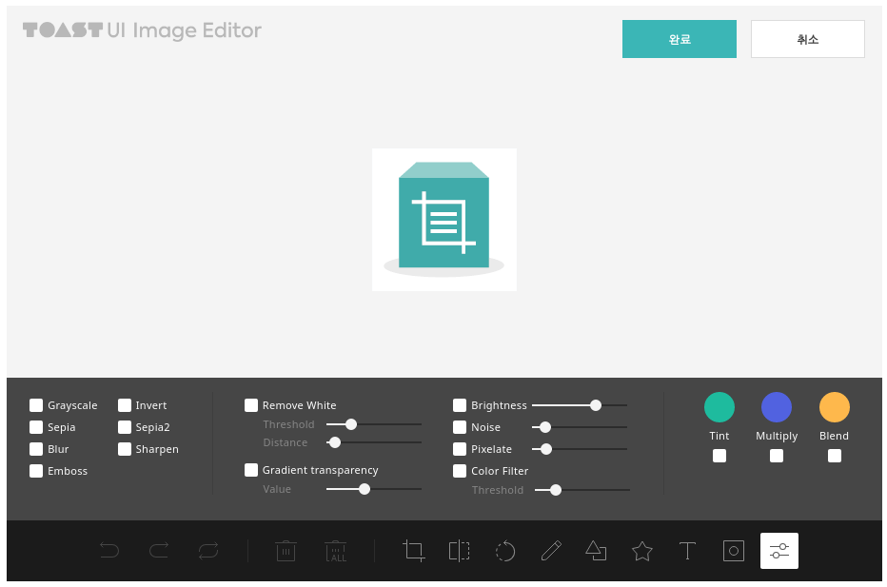Click the Filter settings icon
The width and height of the screenshot is (887, 587).
point(779,551)
